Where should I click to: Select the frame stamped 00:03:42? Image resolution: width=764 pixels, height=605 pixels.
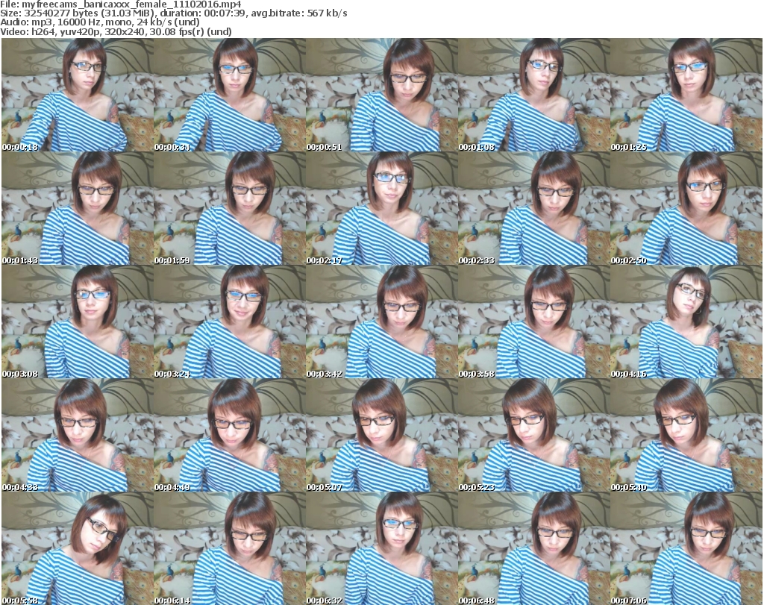(381, 322)
